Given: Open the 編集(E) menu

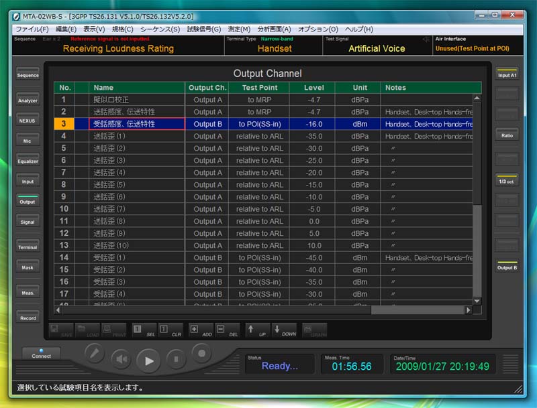Looking at the screenshot, I should coord(66,29).
